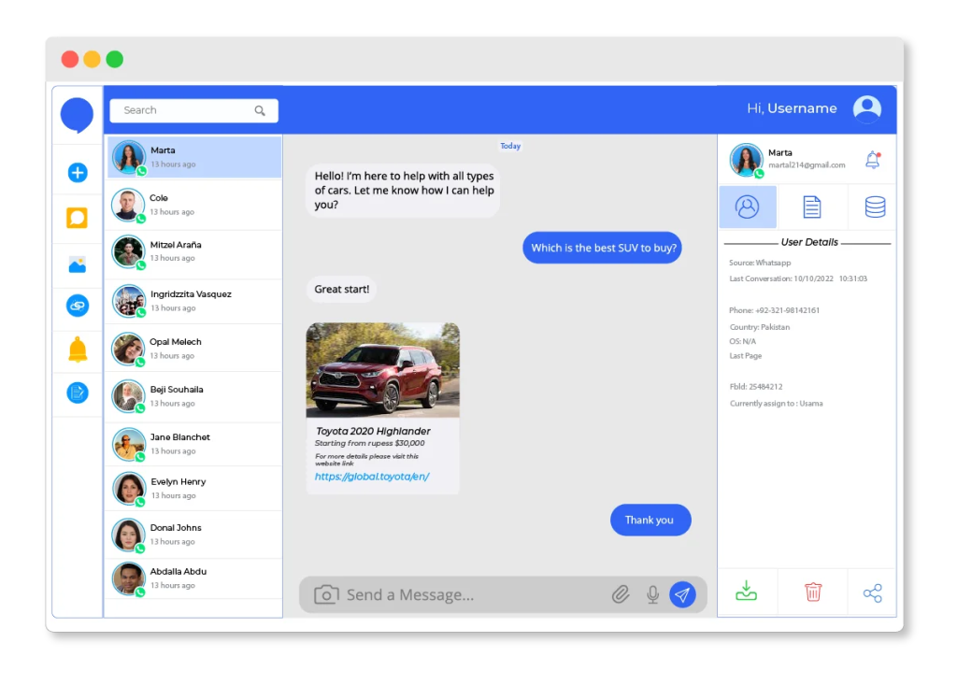
Task: View the Toyota 2020 Highlander image
Action: (383, 368)
